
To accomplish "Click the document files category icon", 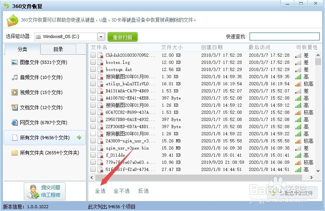I will [x=15, y=107].
